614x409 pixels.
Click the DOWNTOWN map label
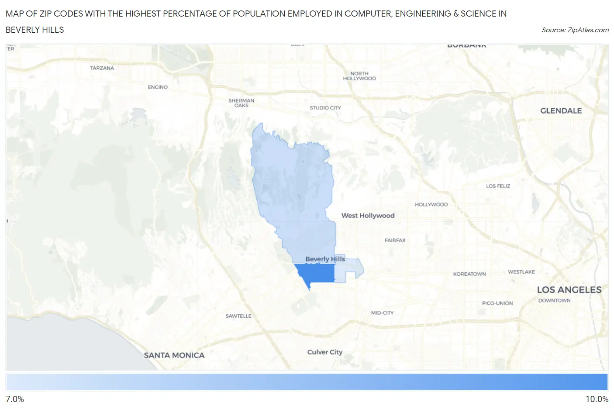(554, 301)
